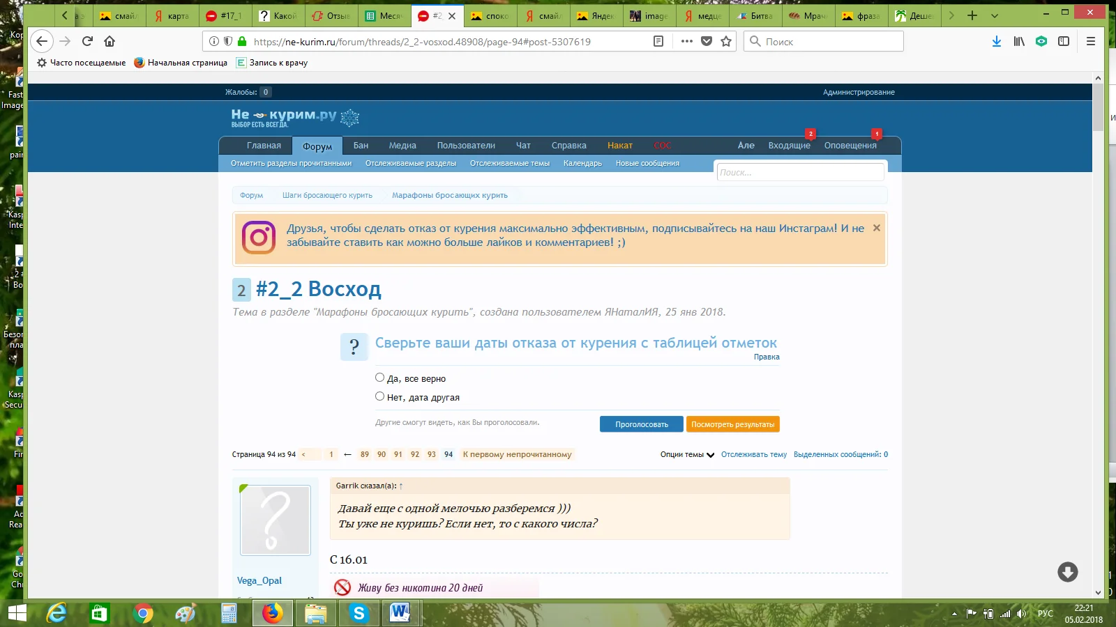Open the 'Бан' navigation tab
Image resolution: width=1116 pixels, height=627 pixels.
pyautogui.click(x=361, y=146)
